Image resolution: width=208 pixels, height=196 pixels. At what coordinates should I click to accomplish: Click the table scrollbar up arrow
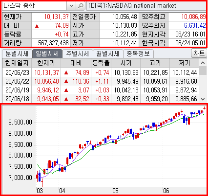[x=203, y=63]
